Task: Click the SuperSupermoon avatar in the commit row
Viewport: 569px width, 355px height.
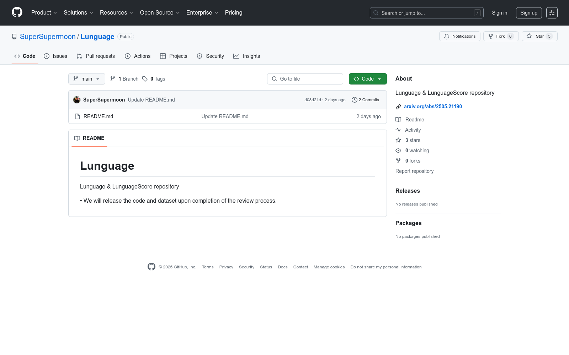Action: [x=77, y=100]
